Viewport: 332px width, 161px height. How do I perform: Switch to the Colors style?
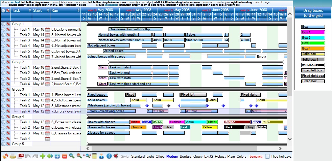point(241,156)
